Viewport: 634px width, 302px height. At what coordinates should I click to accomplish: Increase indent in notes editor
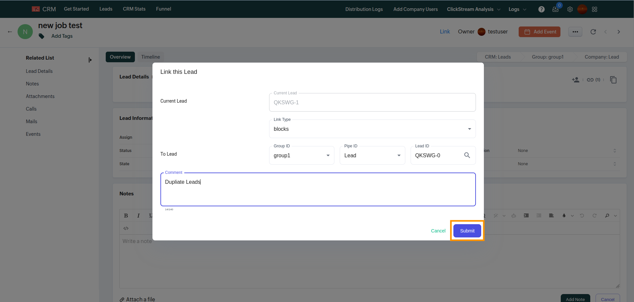pos(526,216)
